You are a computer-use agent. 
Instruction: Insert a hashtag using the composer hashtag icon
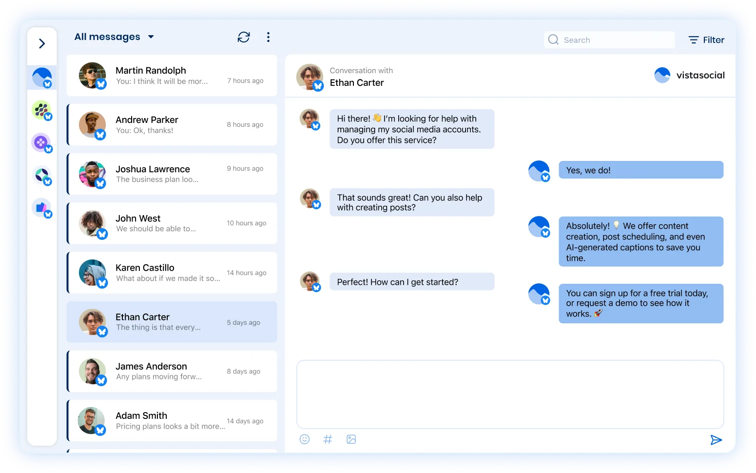tap(328, 439)
